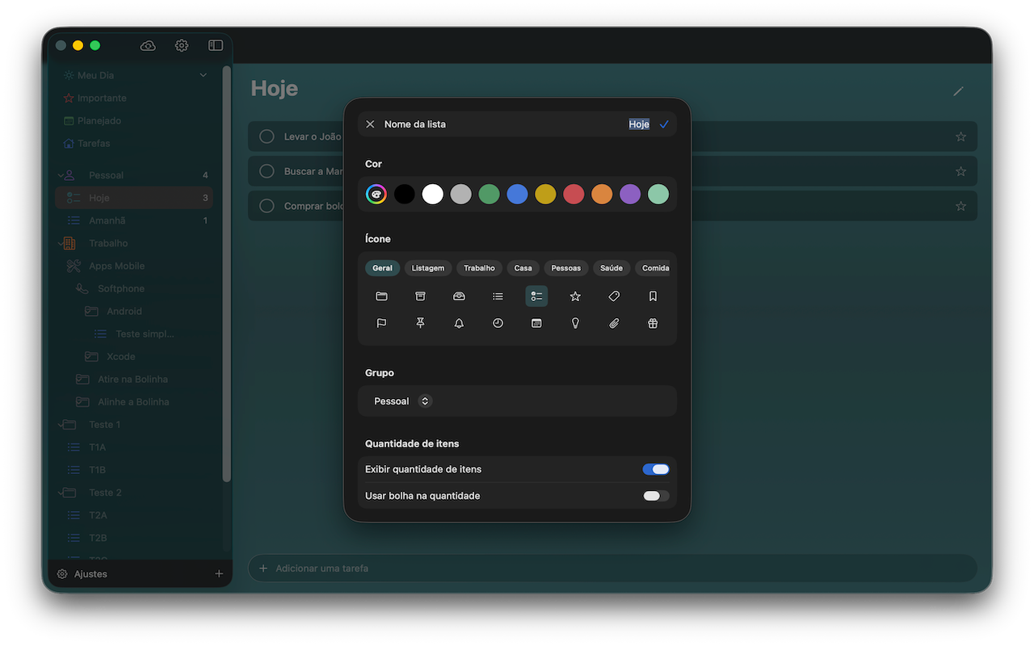Click the cloud sync icon in toolbar
This screenshot has width=1034, height=646.
(148, 45)
